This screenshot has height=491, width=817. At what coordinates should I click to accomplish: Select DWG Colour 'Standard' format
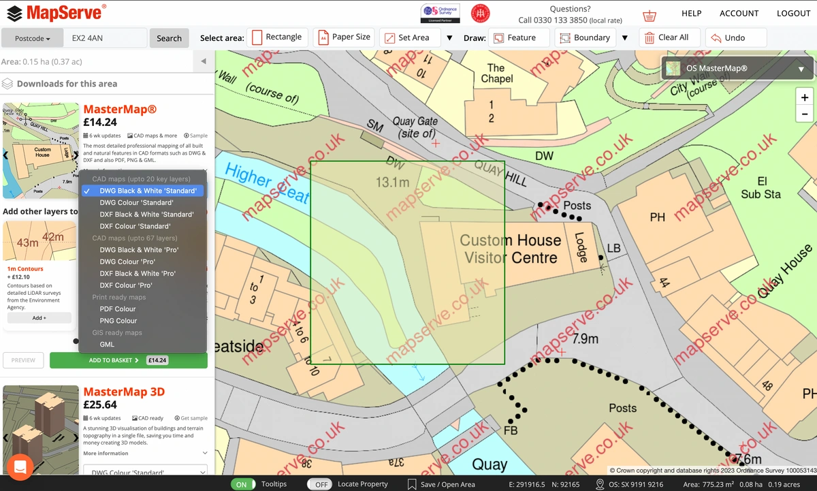[142, 202]
